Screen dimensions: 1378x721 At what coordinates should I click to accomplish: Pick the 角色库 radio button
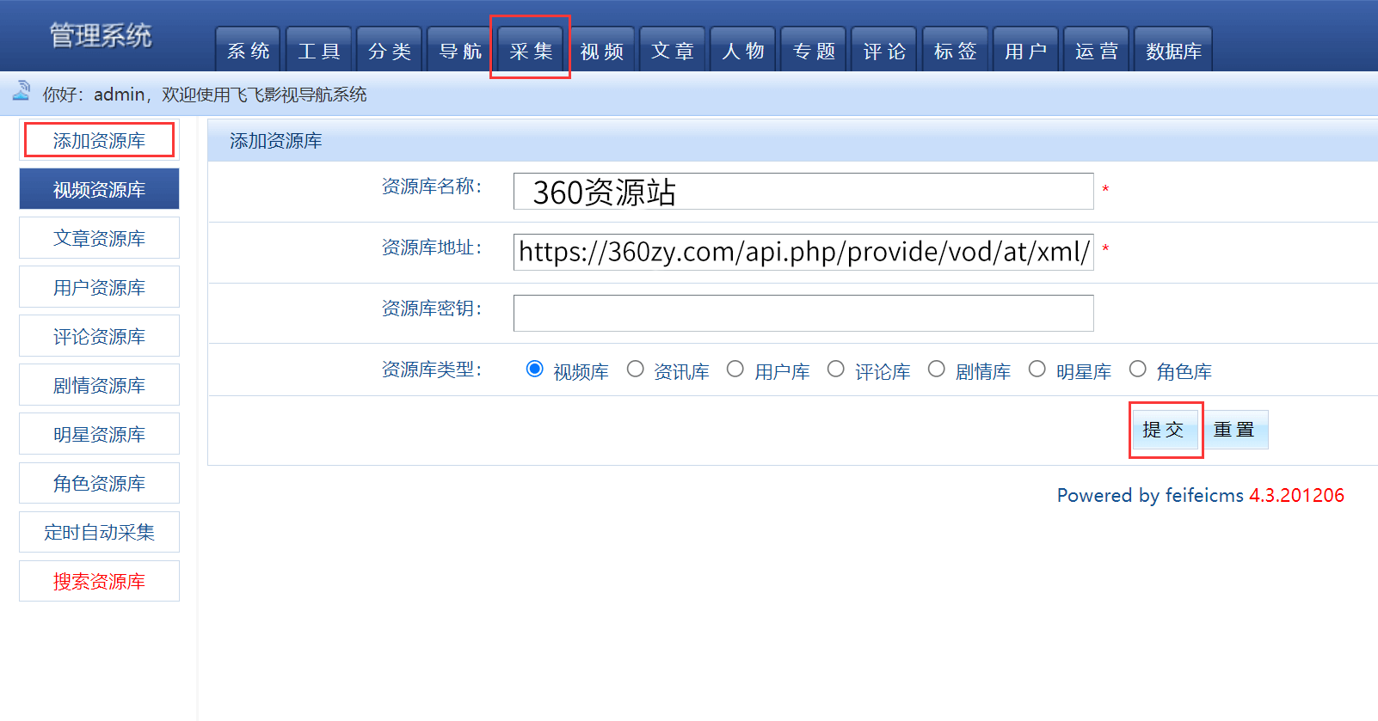pyautogui.click(x=1138, y=369)
